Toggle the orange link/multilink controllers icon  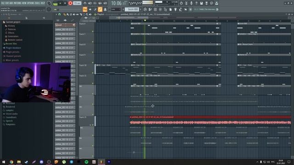click(x=100, y=9)
